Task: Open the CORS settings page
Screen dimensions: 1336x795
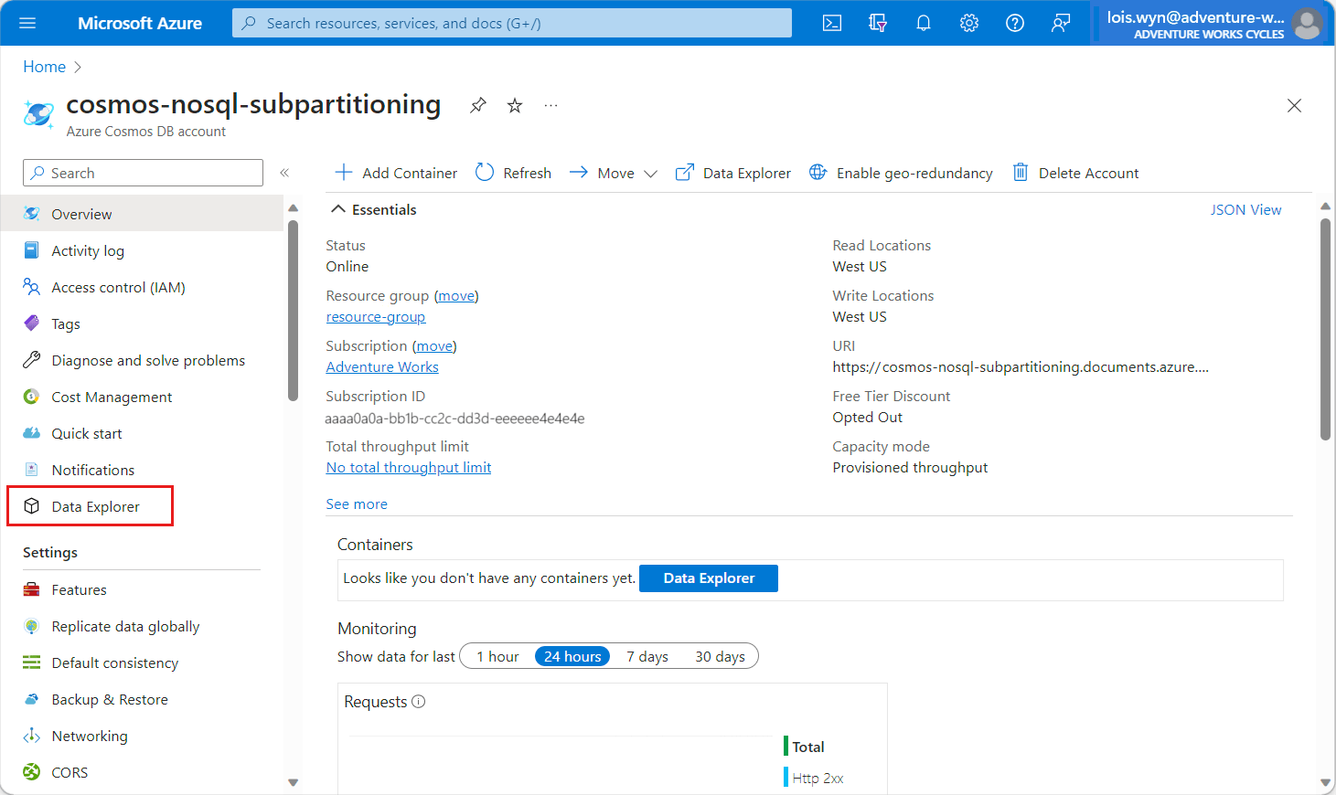Action: (70, 772)
